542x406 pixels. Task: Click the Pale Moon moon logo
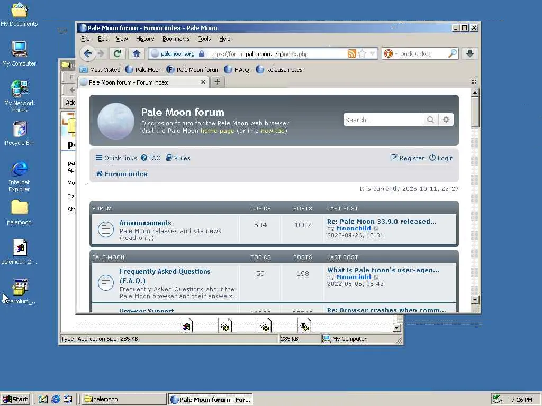(x=116, y=121)
